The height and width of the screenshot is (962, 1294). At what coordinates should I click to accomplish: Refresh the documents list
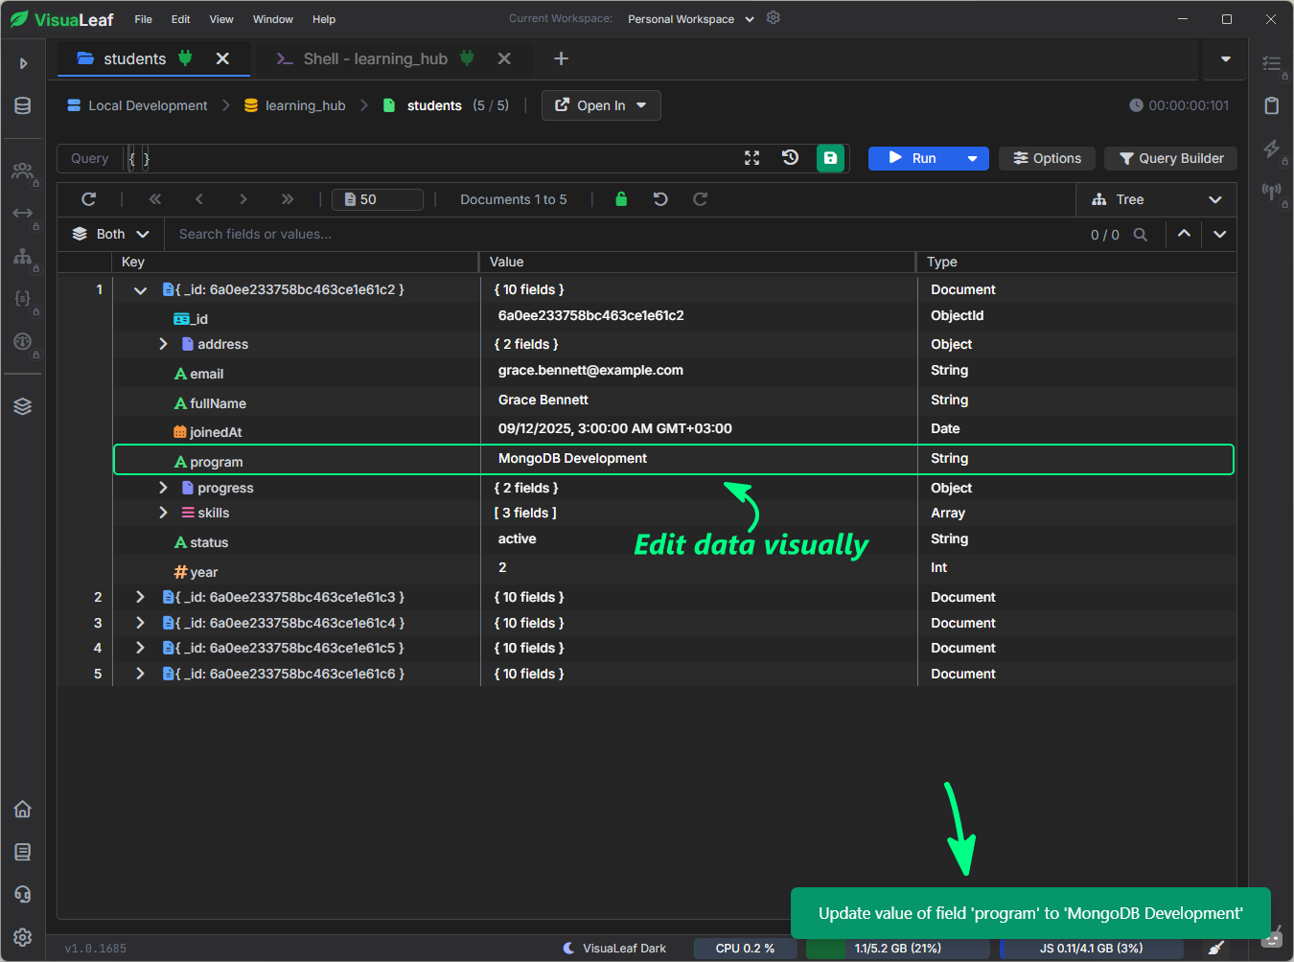(x=88, y=199)
